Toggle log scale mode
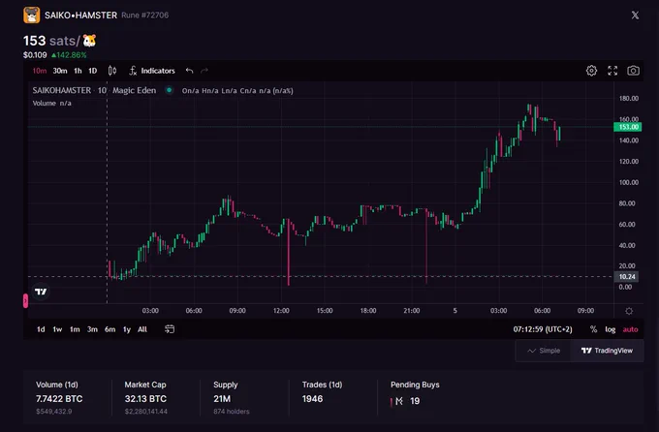659x432 pixels. [611, 329]
